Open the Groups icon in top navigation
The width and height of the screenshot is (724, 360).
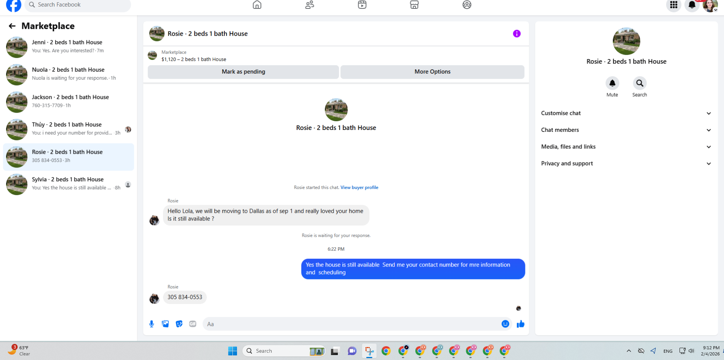[x=467, y=5]
